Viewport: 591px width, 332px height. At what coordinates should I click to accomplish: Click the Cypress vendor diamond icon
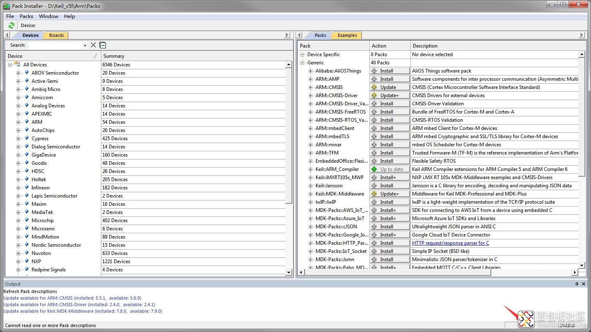click(27, 138)
